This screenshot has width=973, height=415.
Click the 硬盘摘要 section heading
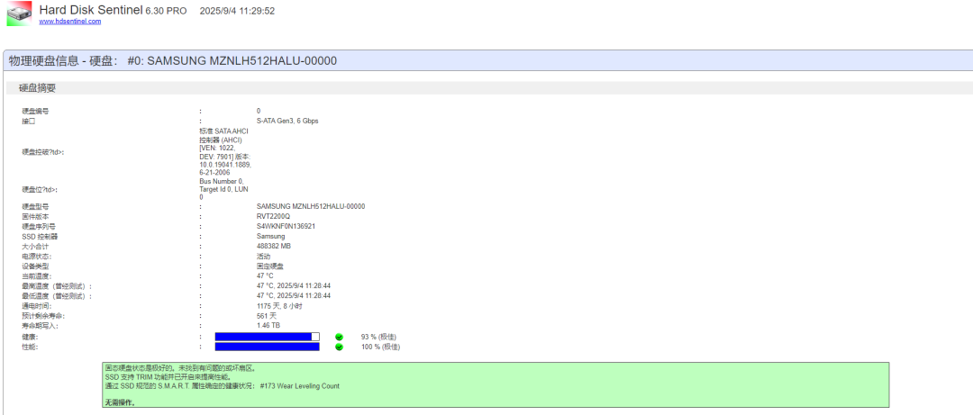tap(37, 88)
